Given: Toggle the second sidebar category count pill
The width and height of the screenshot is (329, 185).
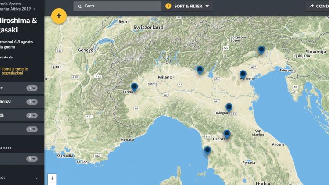Looking at the screenshot, I should point(32,102).
